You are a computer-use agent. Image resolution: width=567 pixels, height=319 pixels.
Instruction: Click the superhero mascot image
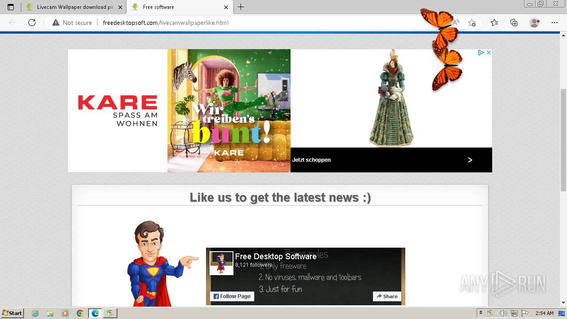click(162, 263)
